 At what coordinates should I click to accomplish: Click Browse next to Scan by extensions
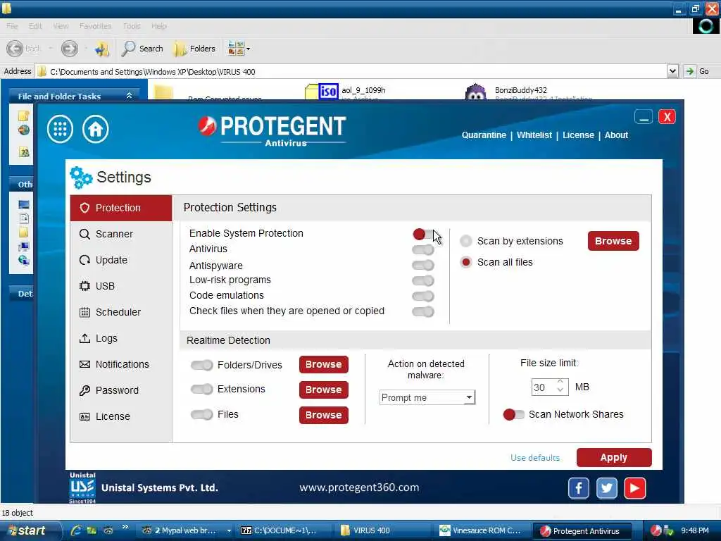[613, 241]
